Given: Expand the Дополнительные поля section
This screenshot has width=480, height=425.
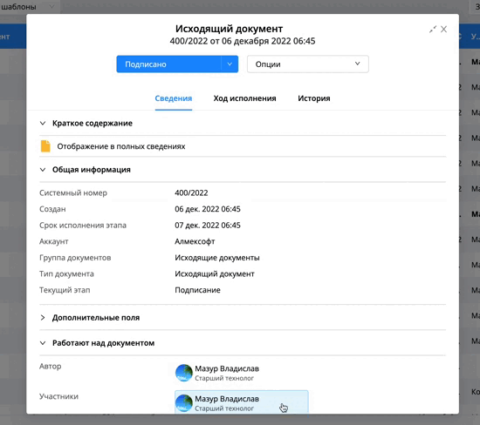Looking at the screenshot, I should tap(43, 318).
